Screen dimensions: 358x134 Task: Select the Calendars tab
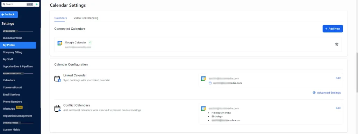[x=60, y=18]
